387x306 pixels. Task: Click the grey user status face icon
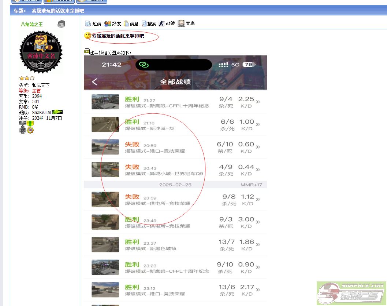62,24
